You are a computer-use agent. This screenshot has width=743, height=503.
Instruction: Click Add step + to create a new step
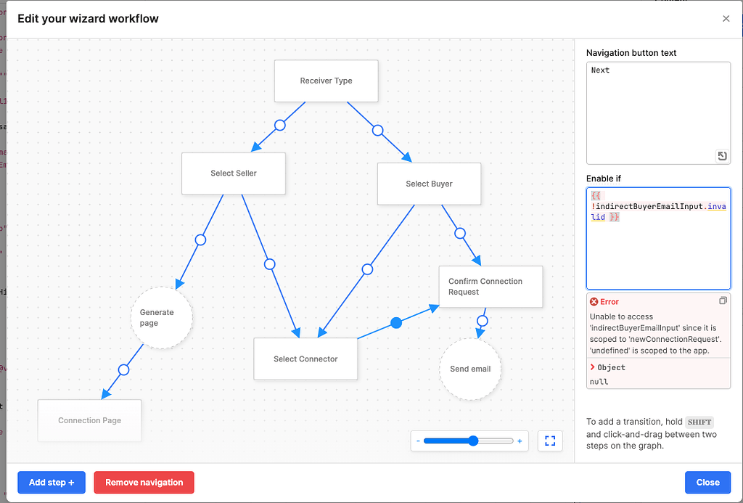(51, 482)
